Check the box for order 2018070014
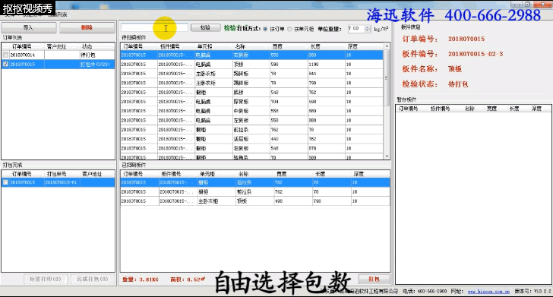Viewport: 553px width, 297px height. pos(5,55)
